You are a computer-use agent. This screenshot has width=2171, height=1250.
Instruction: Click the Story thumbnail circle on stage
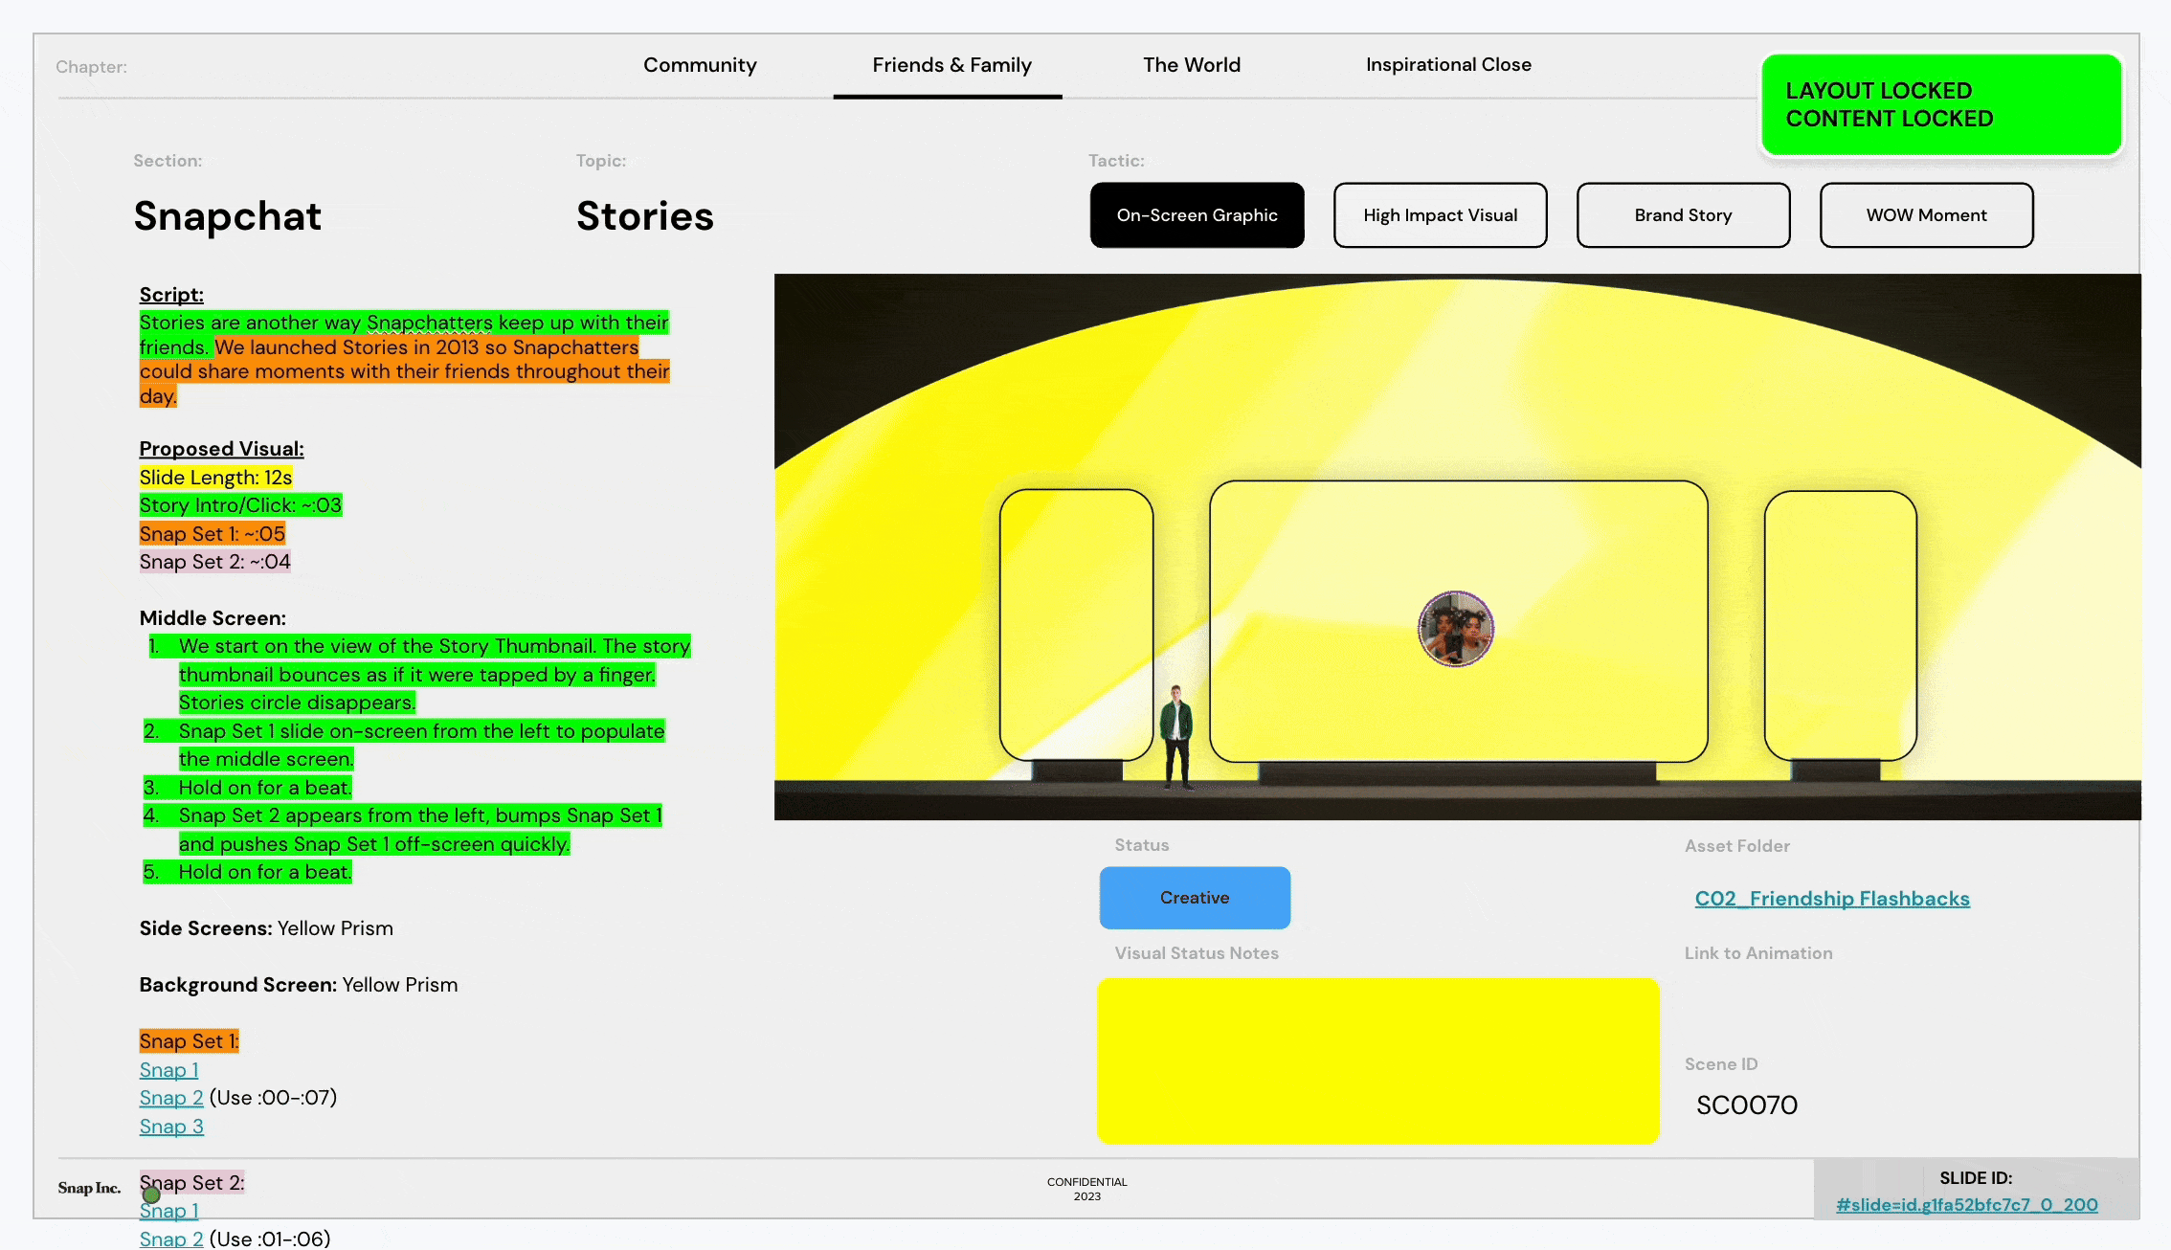click(x=1456, y=629)
